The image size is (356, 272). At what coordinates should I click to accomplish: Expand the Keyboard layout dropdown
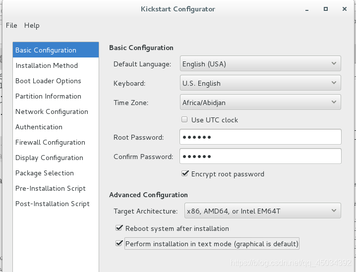point(260,83)
